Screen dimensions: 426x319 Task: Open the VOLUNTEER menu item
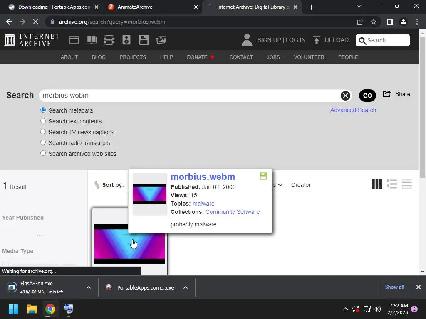point(309,57)
